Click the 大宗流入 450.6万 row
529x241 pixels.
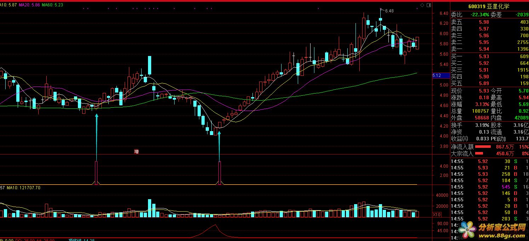click(490, 153)
